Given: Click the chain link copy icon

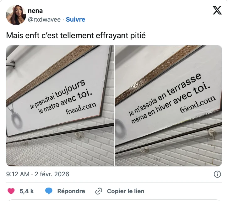Looking at the screenshot, I should pos(99,191).
